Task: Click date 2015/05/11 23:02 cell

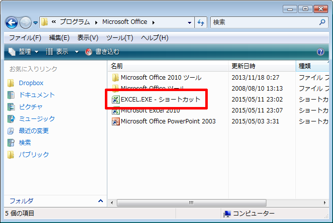Action: click(257, 100)
